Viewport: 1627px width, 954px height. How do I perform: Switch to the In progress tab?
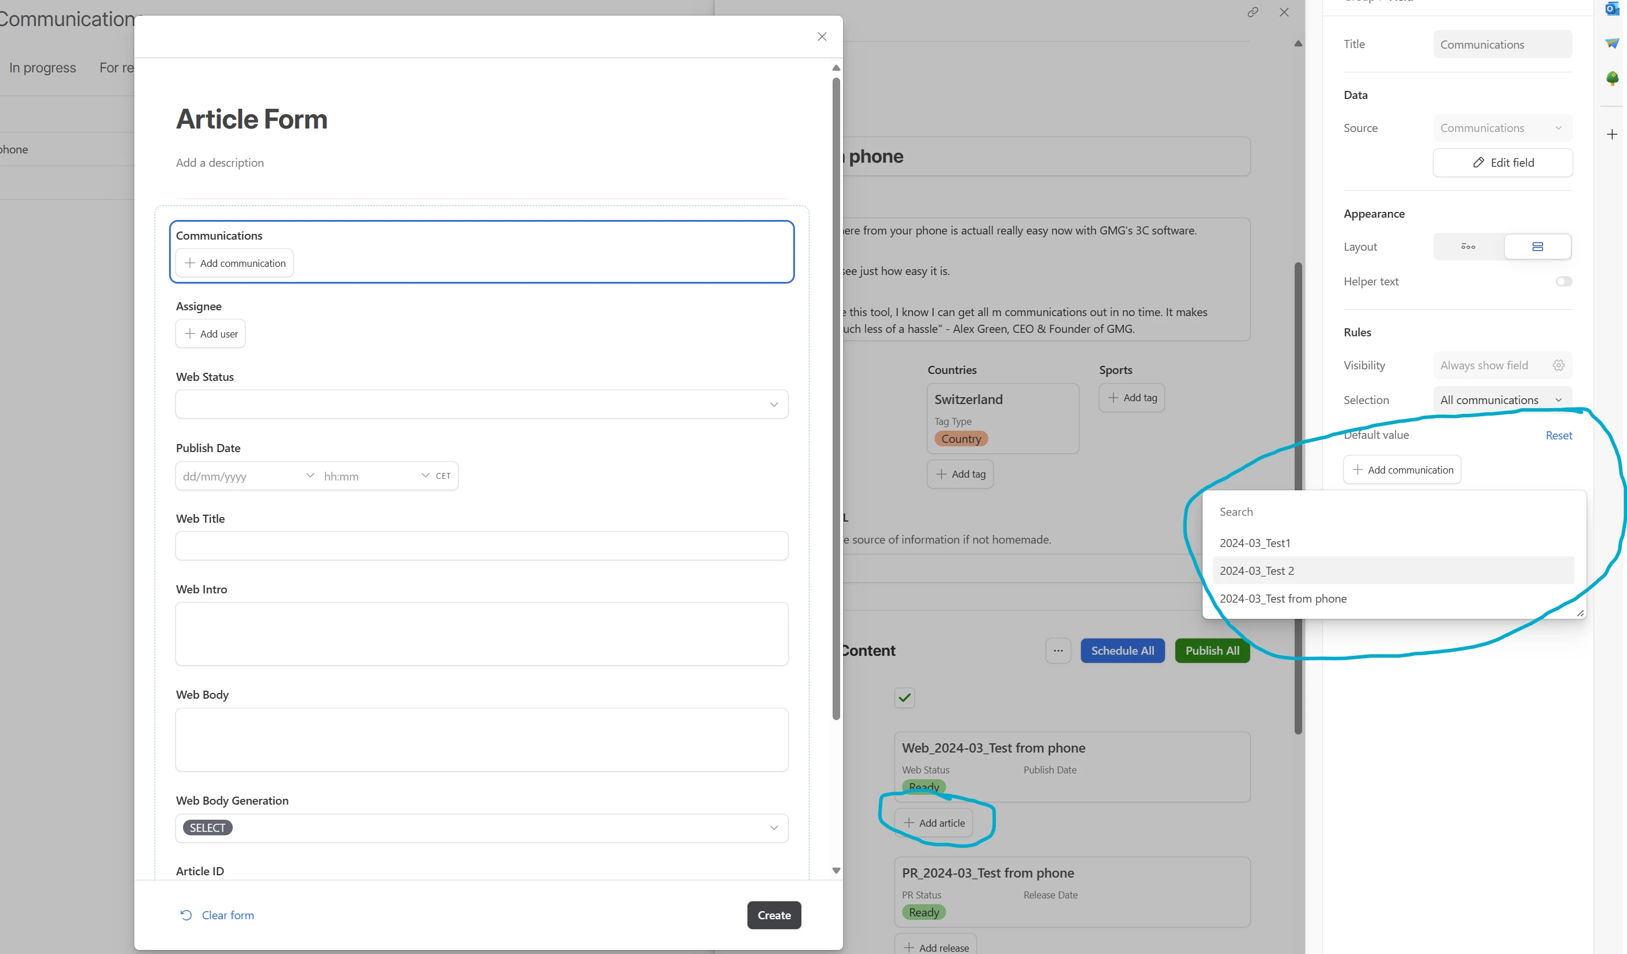click(x=43, y=68)
